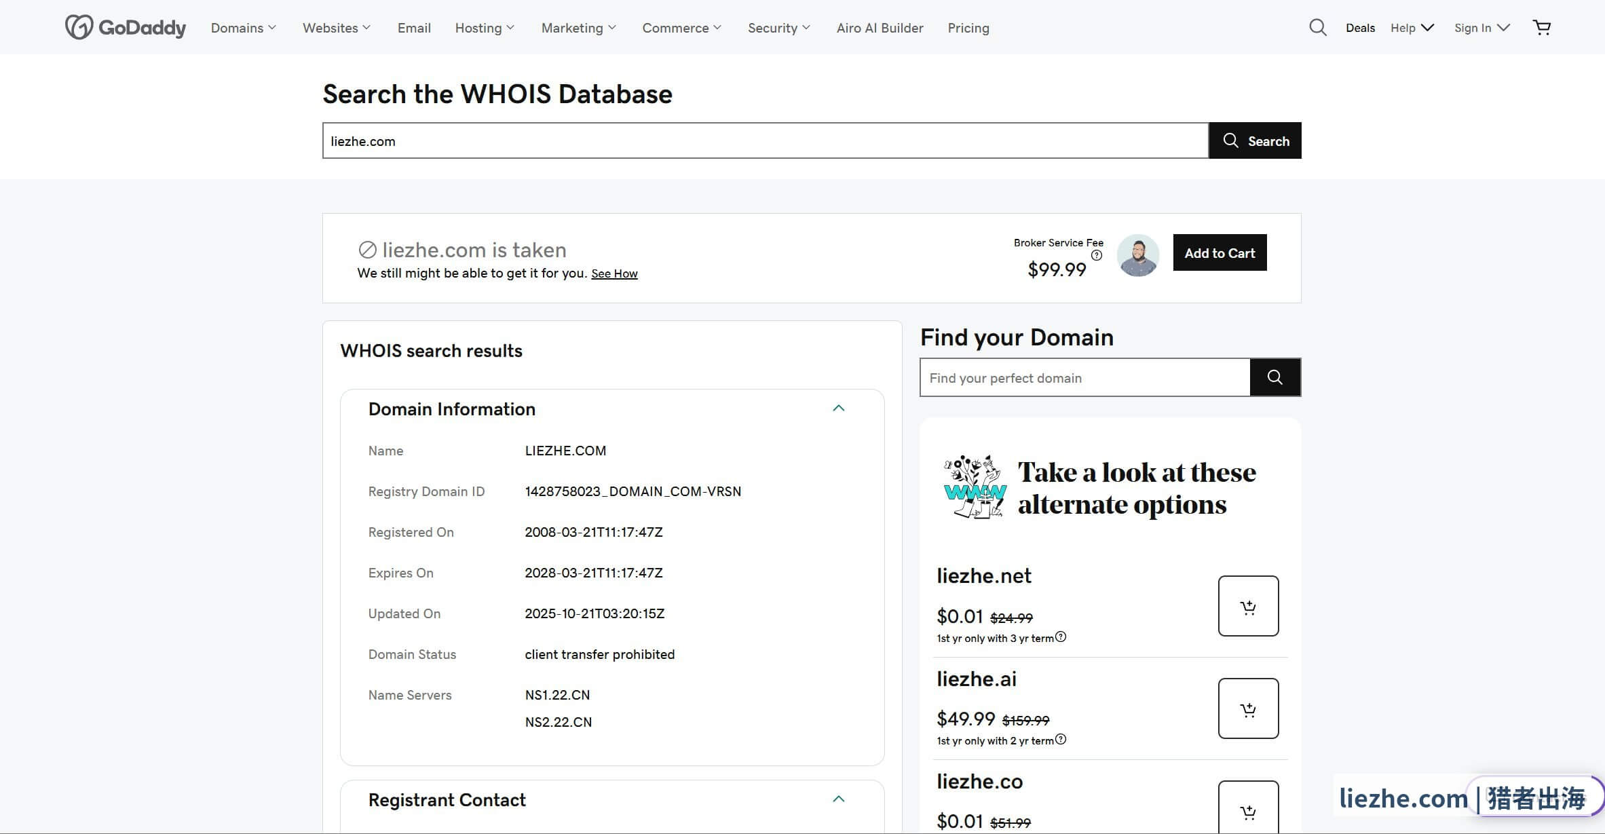Screen dimensions: 1605x834
Task: Click the Updated On date 2025-10-21T03:20:15Z
Action: [x=594, y=613]
